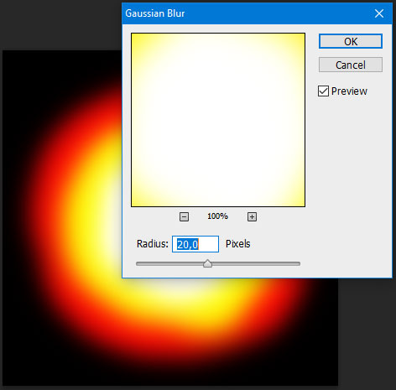Click the Radius label text
Viewport: 396px width, 390px height.
(x=153, y=244)
